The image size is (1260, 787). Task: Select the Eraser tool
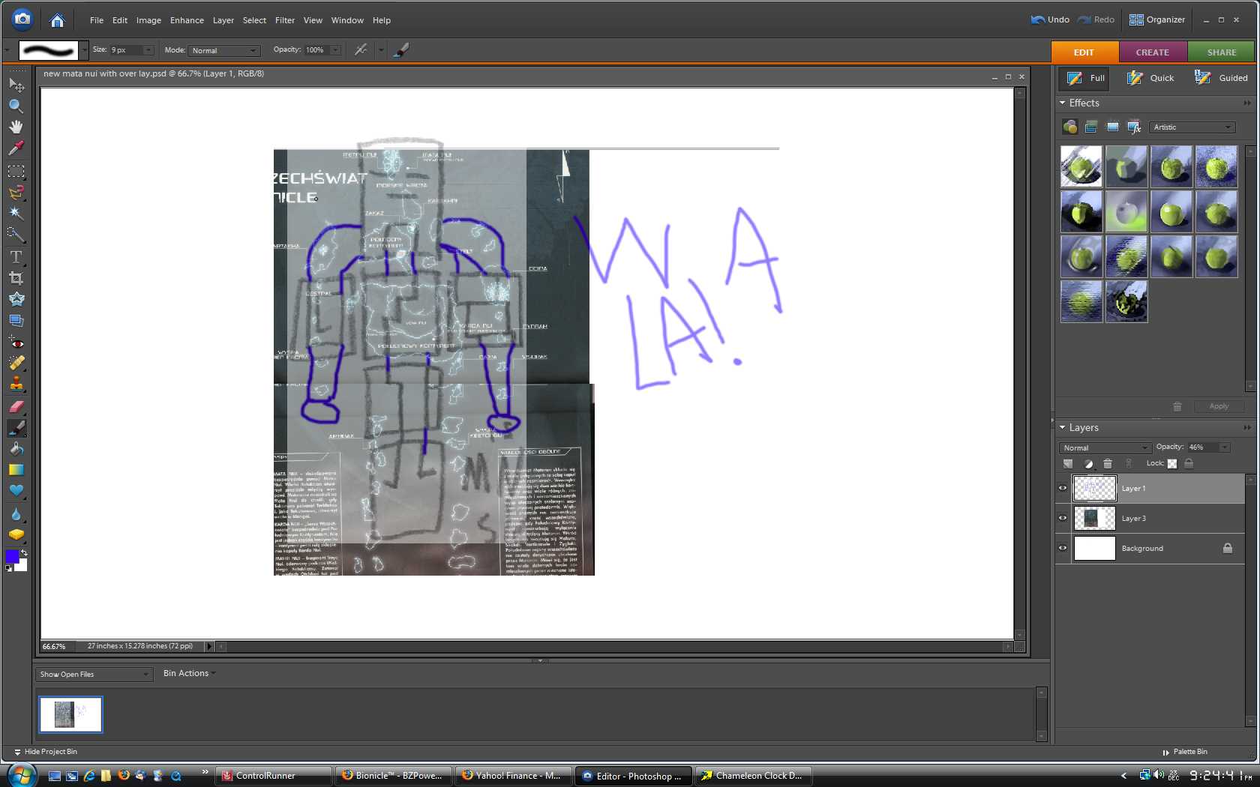coord(16,406)
